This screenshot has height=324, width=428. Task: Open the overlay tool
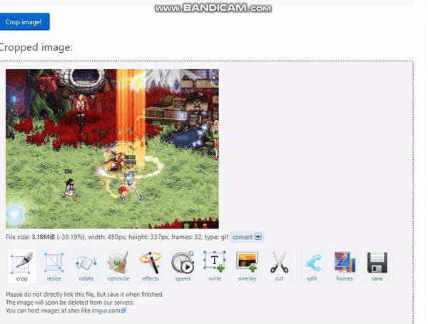[x=247, y=265]
